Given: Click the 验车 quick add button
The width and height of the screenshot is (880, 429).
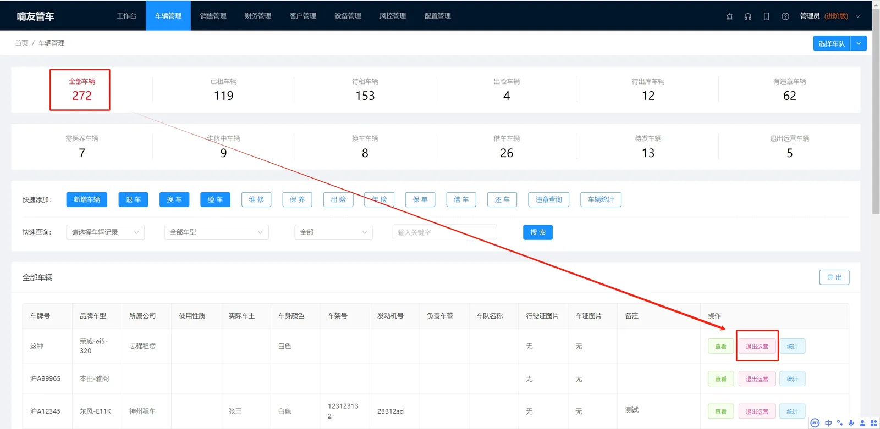Looking at the screenshot, I should pyautogui.click(x=215, y=199).
